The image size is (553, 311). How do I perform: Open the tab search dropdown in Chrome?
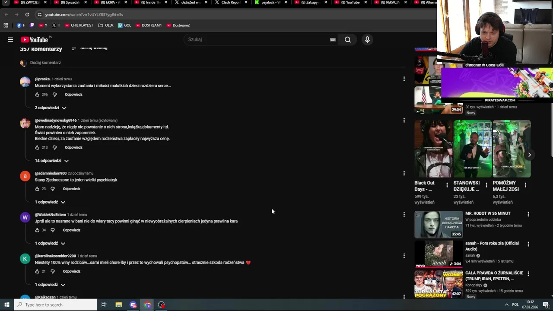click(6, 3)
